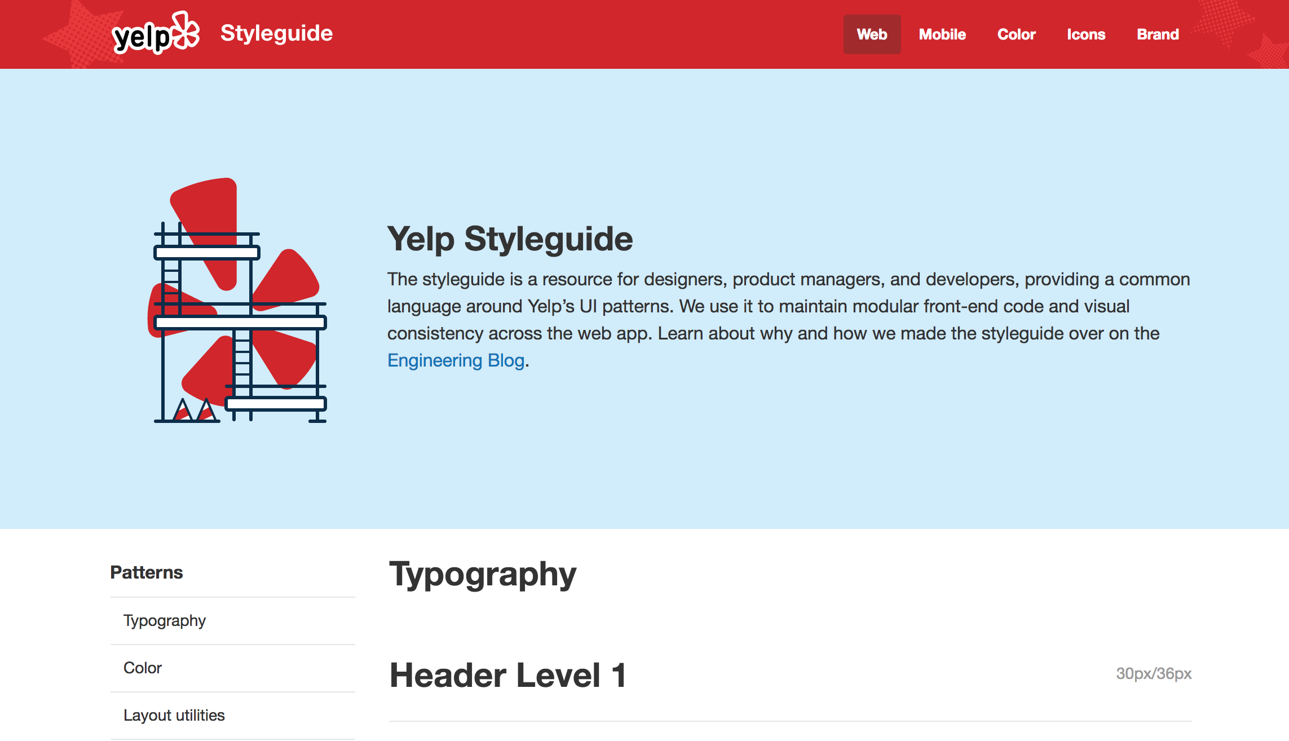Viewport: 1289px width, 741px height.
Task: Open Layout utilities in the sidebar
Action: pos(174,715)
